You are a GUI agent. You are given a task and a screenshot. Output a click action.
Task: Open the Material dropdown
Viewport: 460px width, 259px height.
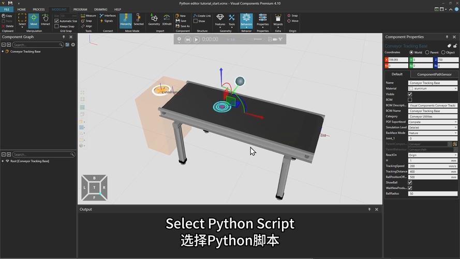pyautogui.click(x=433, y=89)
